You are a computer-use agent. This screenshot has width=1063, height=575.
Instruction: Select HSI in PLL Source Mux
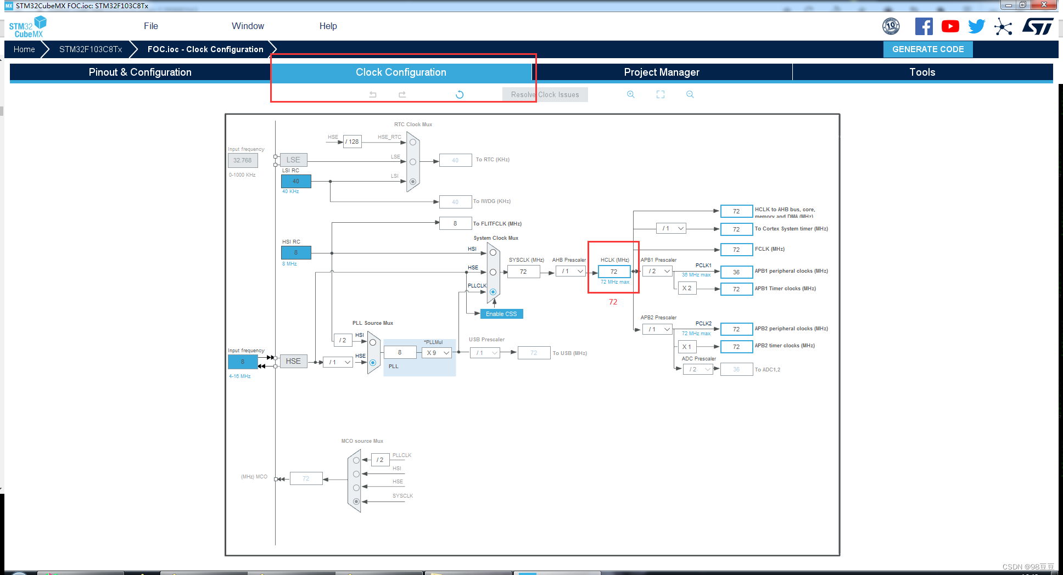[x=373, y=342]
